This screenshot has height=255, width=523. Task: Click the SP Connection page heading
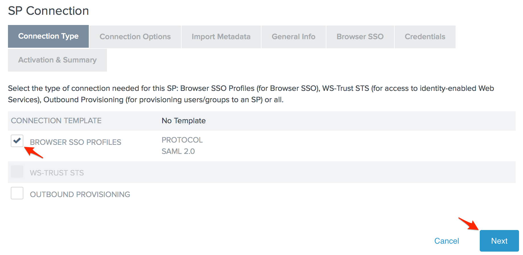pos(48,11)
